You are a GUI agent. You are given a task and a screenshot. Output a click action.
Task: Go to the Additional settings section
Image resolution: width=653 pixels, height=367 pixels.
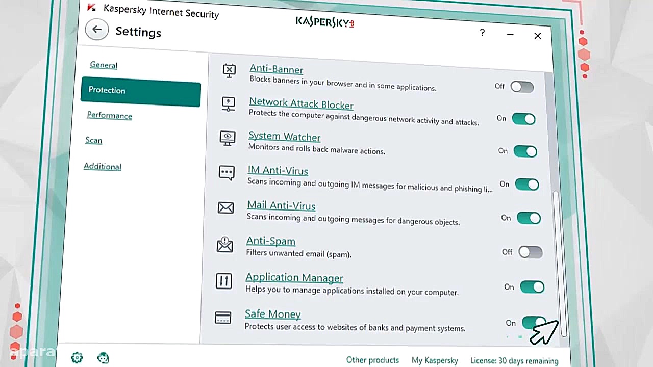102,166
